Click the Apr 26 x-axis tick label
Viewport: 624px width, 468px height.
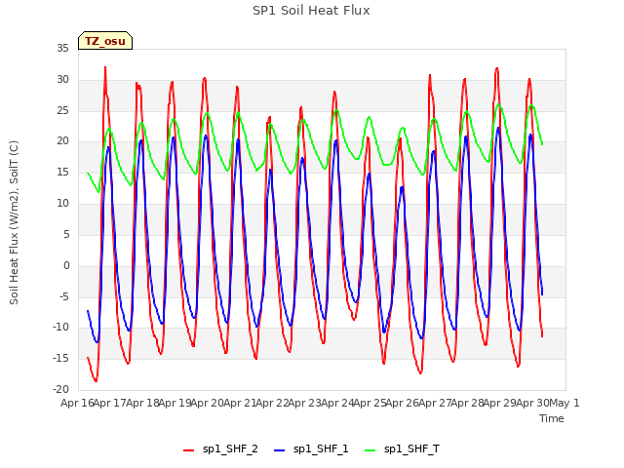point(403,403)
